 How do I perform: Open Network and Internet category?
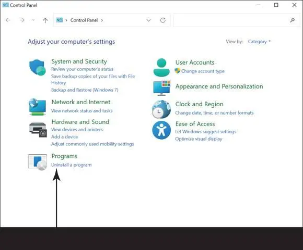coord(81,102)
